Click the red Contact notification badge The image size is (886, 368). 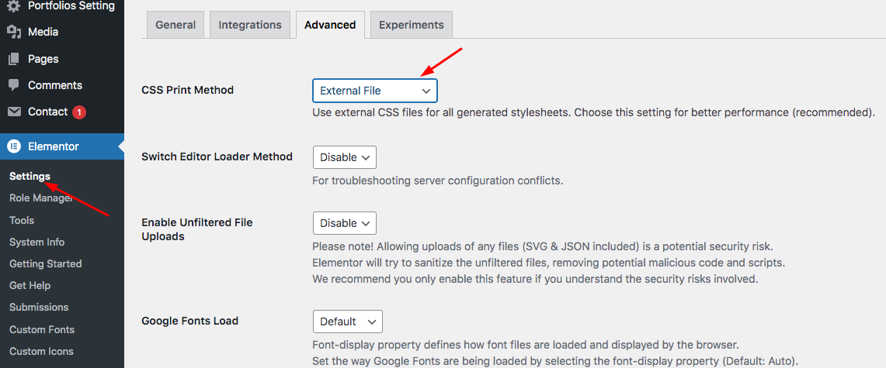pyautogui.click(x=79, y=112)
